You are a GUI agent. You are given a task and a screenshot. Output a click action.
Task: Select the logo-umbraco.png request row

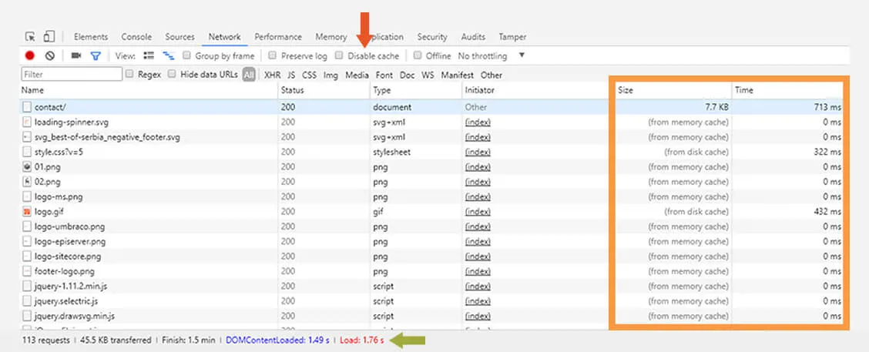(x=431, y=226)
